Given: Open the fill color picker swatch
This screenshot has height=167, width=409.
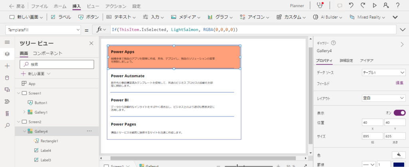Looking at the screenshot, I should pos(399,155).
